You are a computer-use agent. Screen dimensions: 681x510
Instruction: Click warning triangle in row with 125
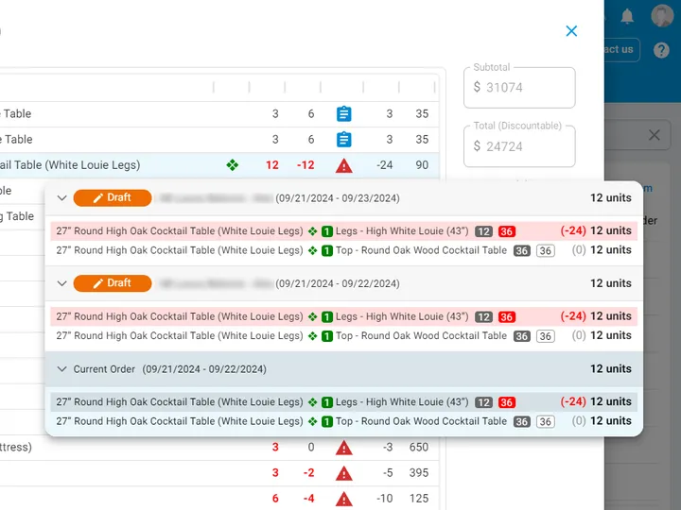tap(344, 499)
